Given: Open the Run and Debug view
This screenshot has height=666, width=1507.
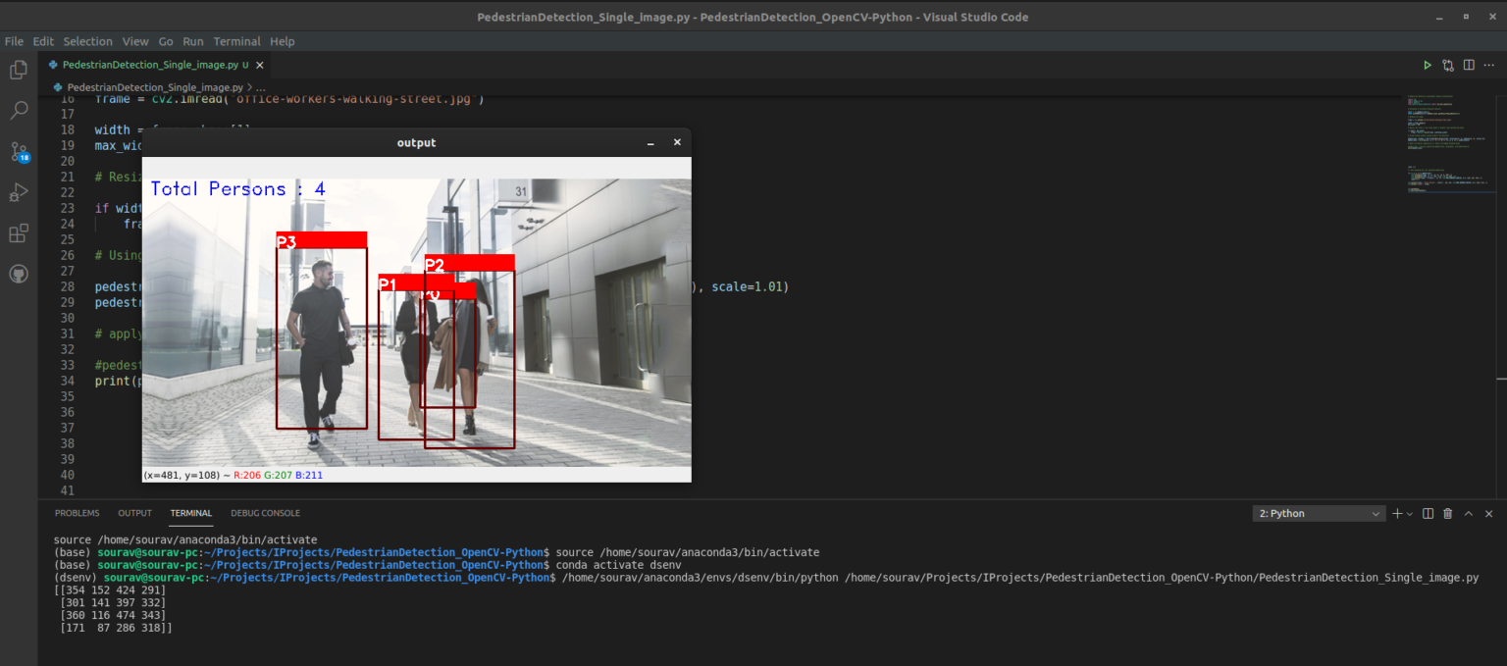Looking at the screenshot, I should (x=18, y=192).
